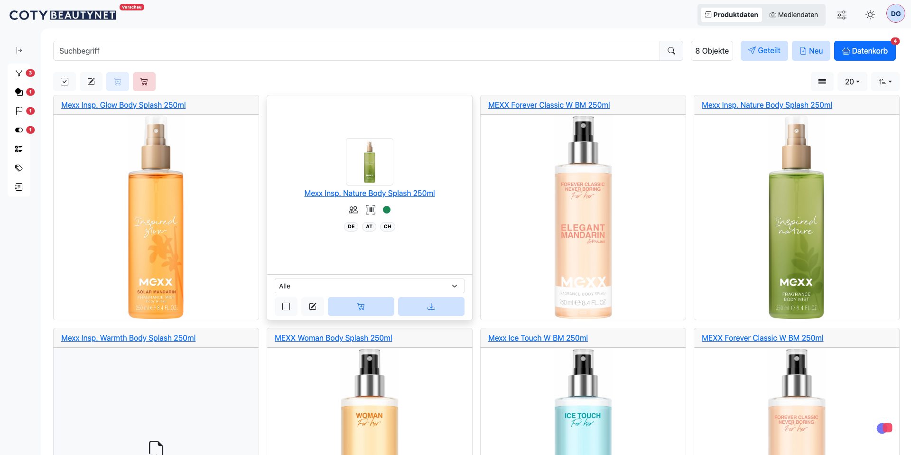This screenshot has height=455, width=911.
Task: Open the tags icon in sidebar
Action: [x=19, y=168]
